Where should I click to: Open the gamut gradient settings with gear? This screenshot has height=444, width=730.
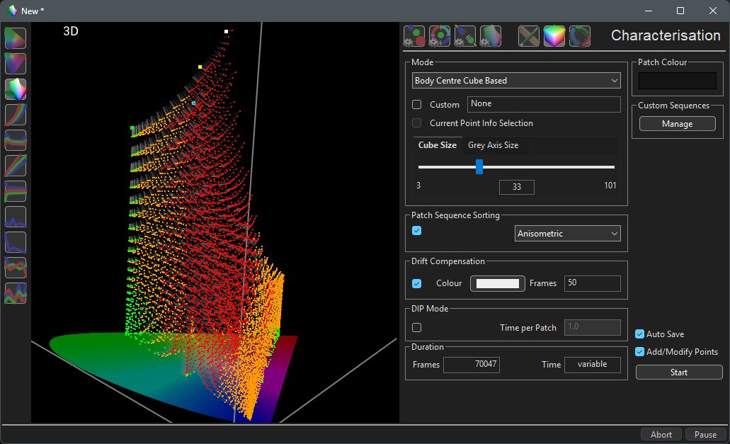point(491,36)
